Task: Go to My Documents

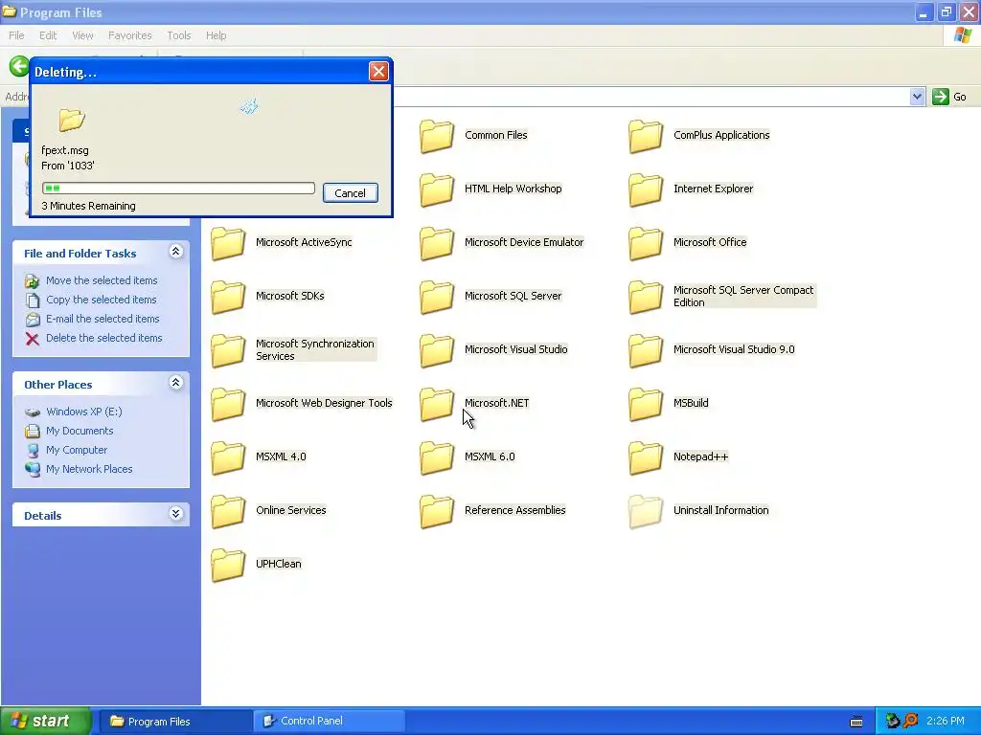Action: coord(80,432)
